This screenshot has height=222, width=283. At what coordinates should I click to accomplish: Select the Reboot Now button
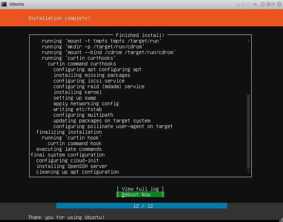(x=140, y=195)
